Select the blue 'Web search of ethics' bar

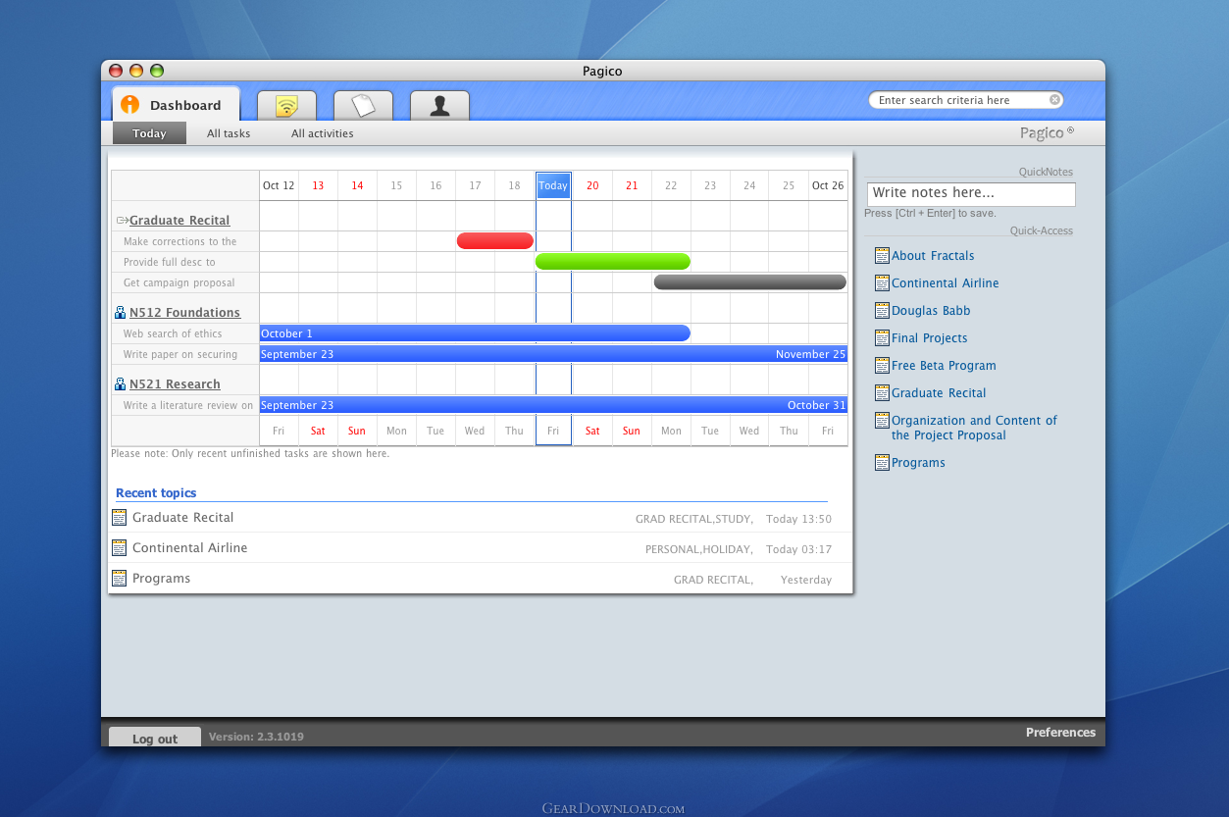(475, 333)
